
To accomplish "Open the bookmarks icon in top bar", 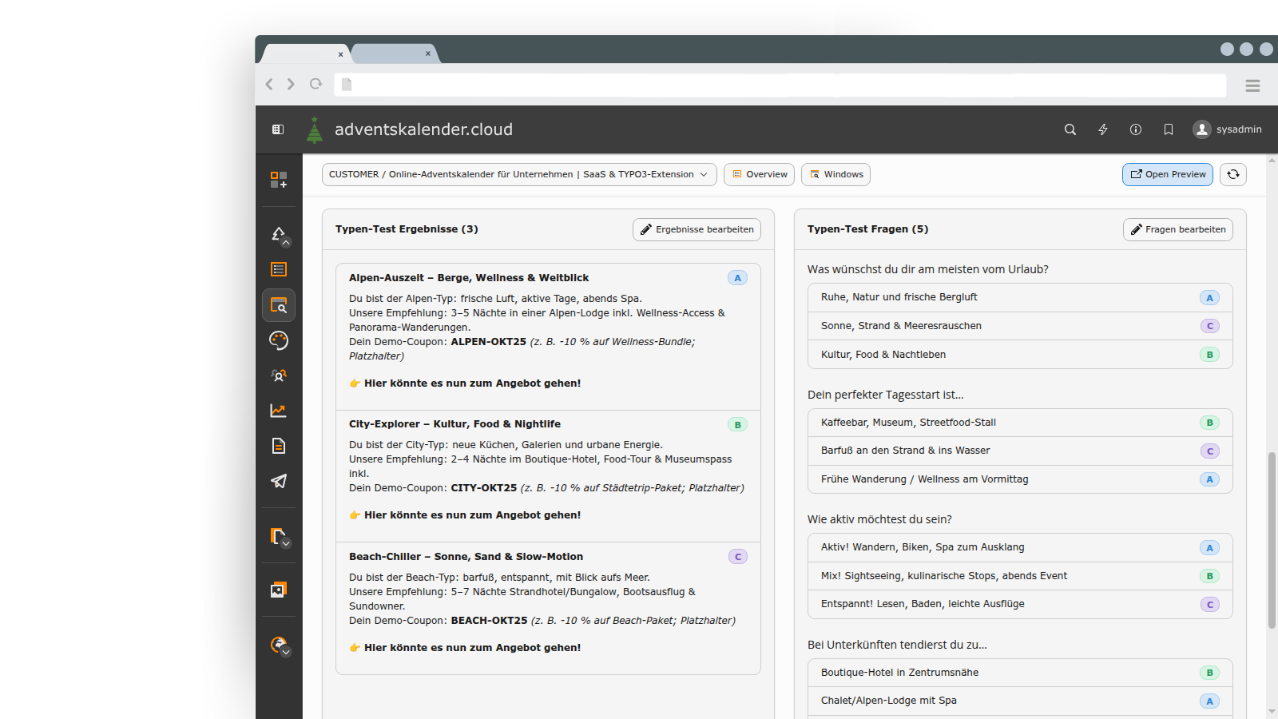I will coord(1169,129).
